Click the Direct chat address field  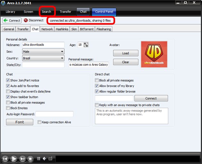114,98
